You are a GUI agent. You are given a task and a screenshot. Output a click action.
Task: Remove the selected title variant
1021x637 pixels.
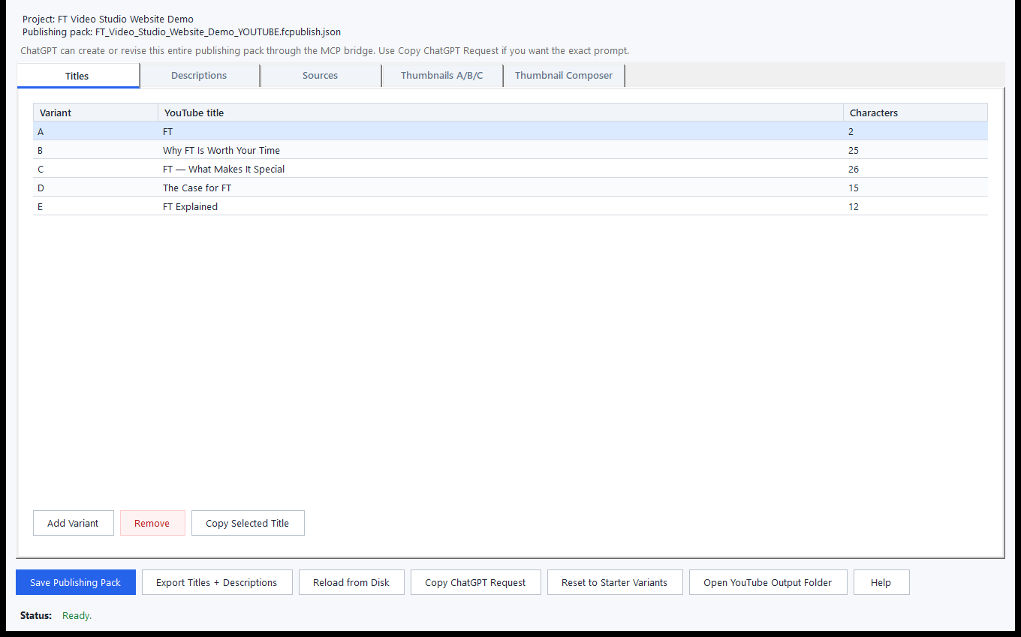tap(152, 523)
